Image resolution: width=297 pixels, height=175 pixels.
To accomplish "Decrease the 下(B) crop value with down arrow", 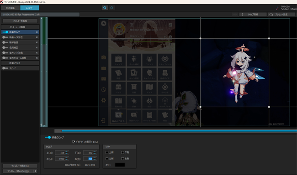I will pos(95,154).
